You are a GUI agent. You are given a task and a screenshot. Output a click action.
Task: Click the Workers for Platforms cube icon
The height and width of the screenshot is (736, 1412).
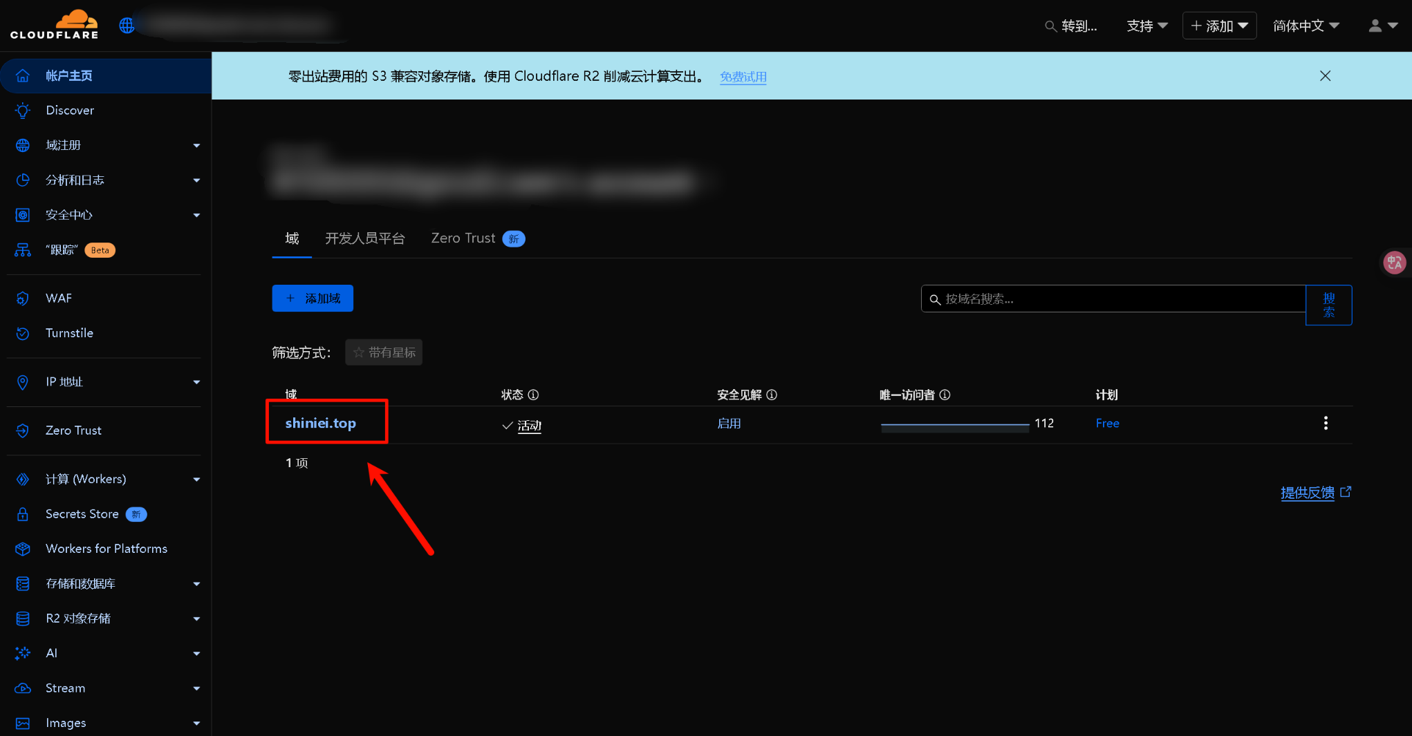coord(23,549)
